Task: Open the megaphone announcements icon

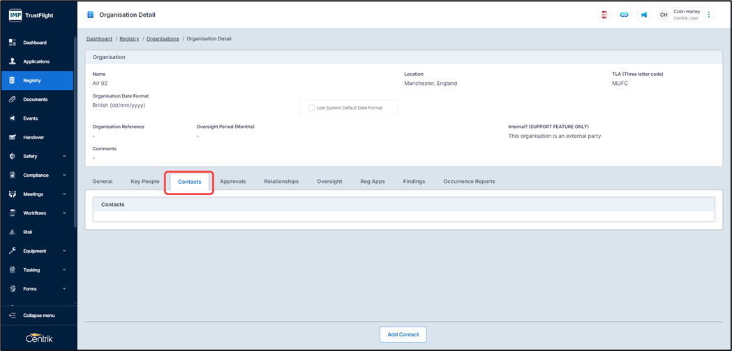Action: 643,15
